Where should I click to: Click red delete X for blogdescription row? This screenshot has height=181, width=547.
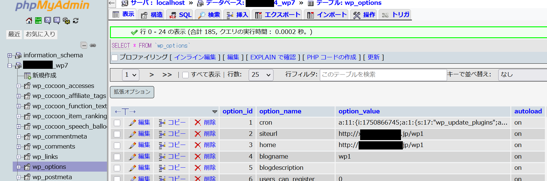pyautogui.click(x=198, y=168)
